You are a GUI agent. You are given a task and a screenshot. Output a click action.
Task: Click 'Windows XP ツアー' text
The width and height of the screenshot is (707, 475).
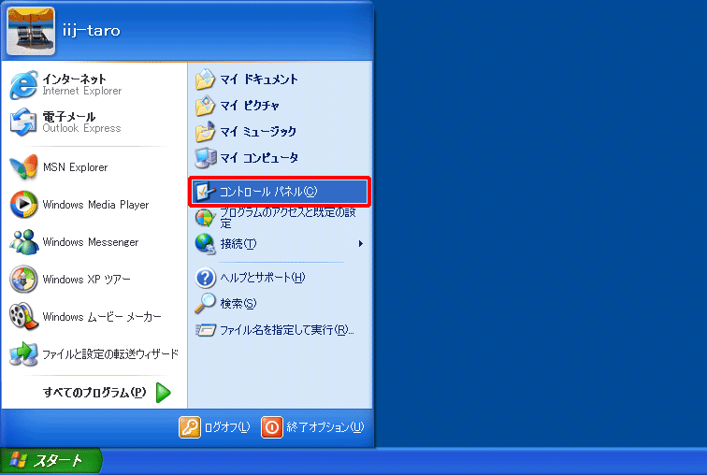87,280
